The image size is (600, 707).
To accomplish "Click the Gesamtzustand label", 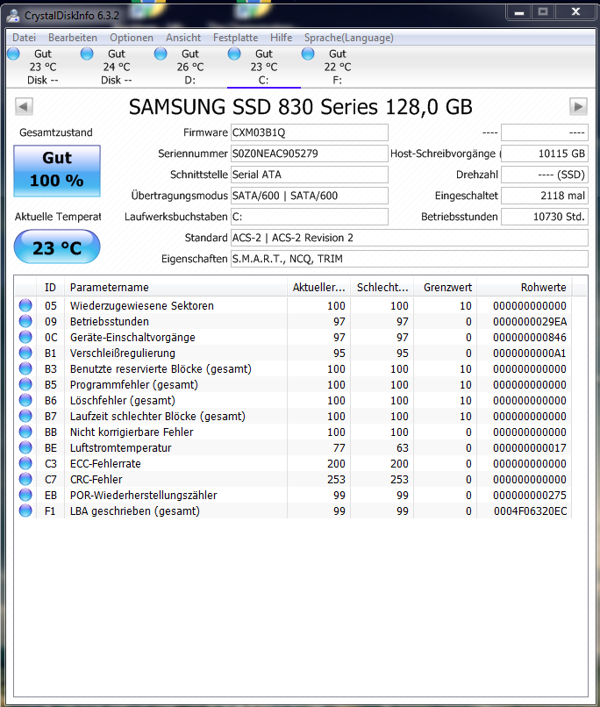I will 56,132.
